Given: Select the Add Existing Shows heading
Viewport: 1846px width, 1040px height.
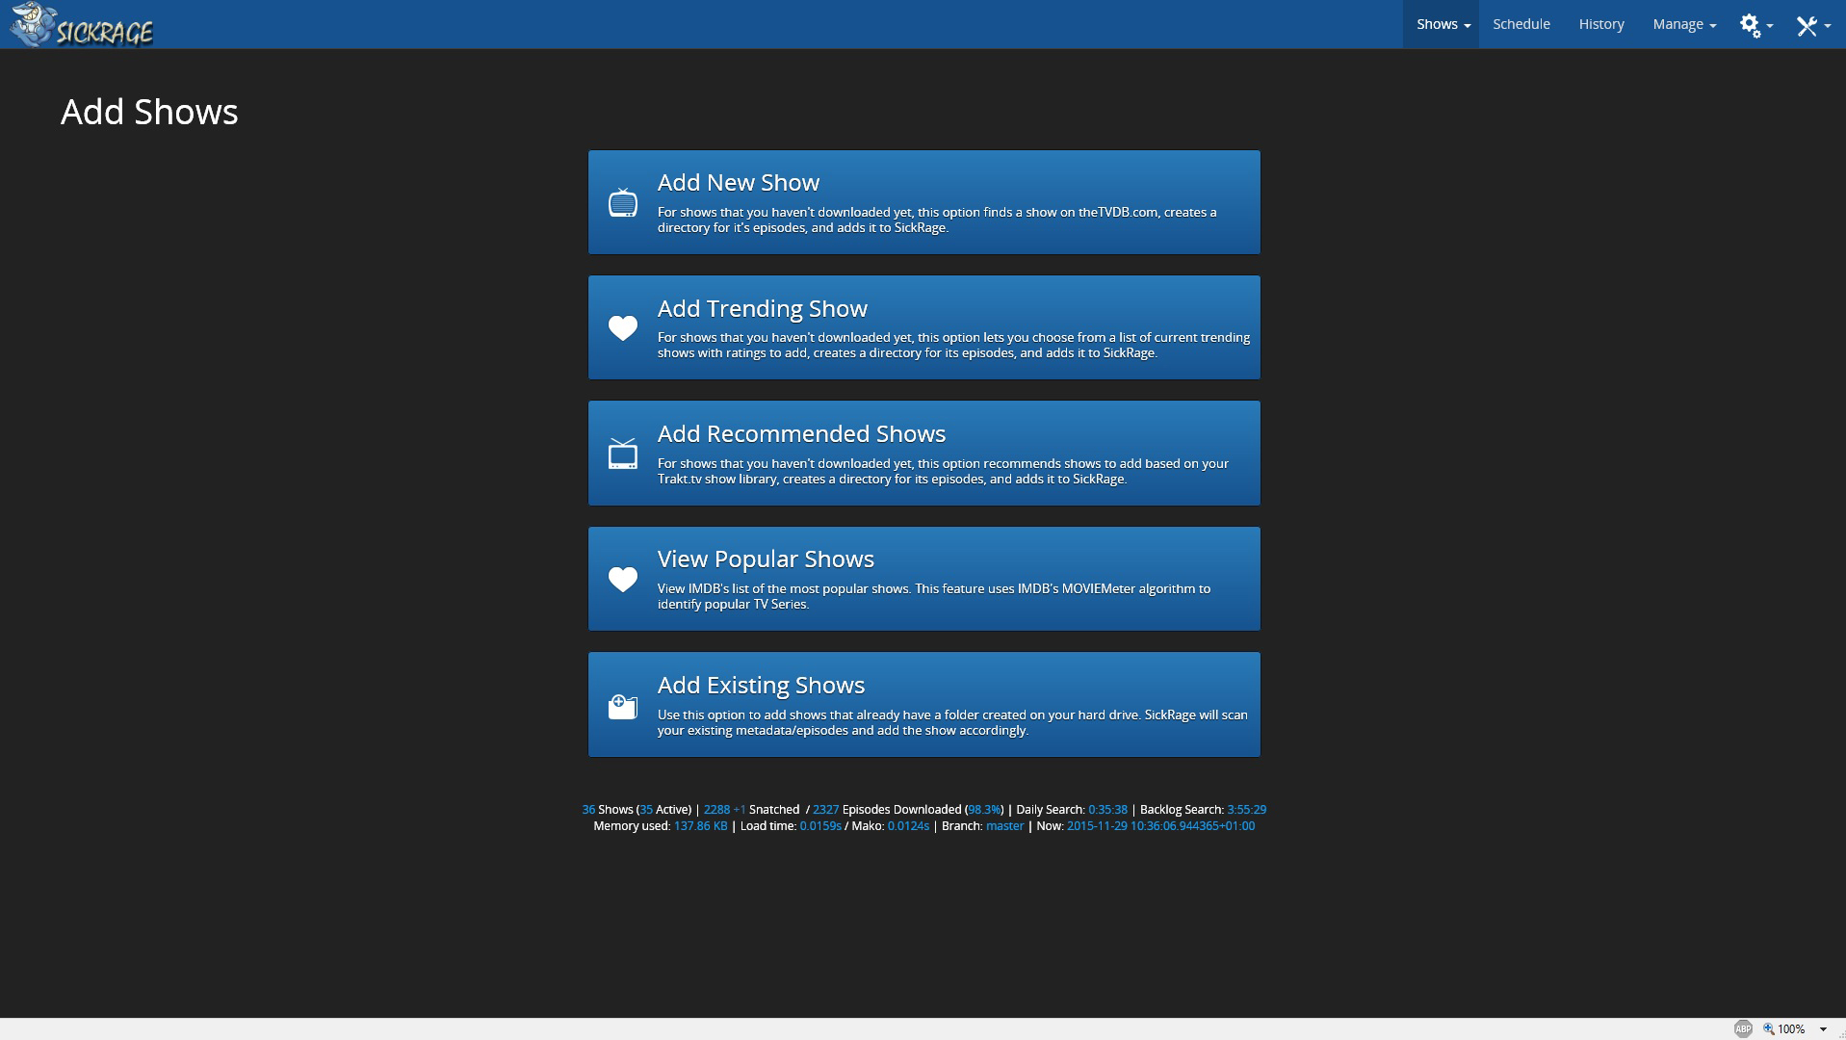Looking at the screenshot, I should [761, 686].
